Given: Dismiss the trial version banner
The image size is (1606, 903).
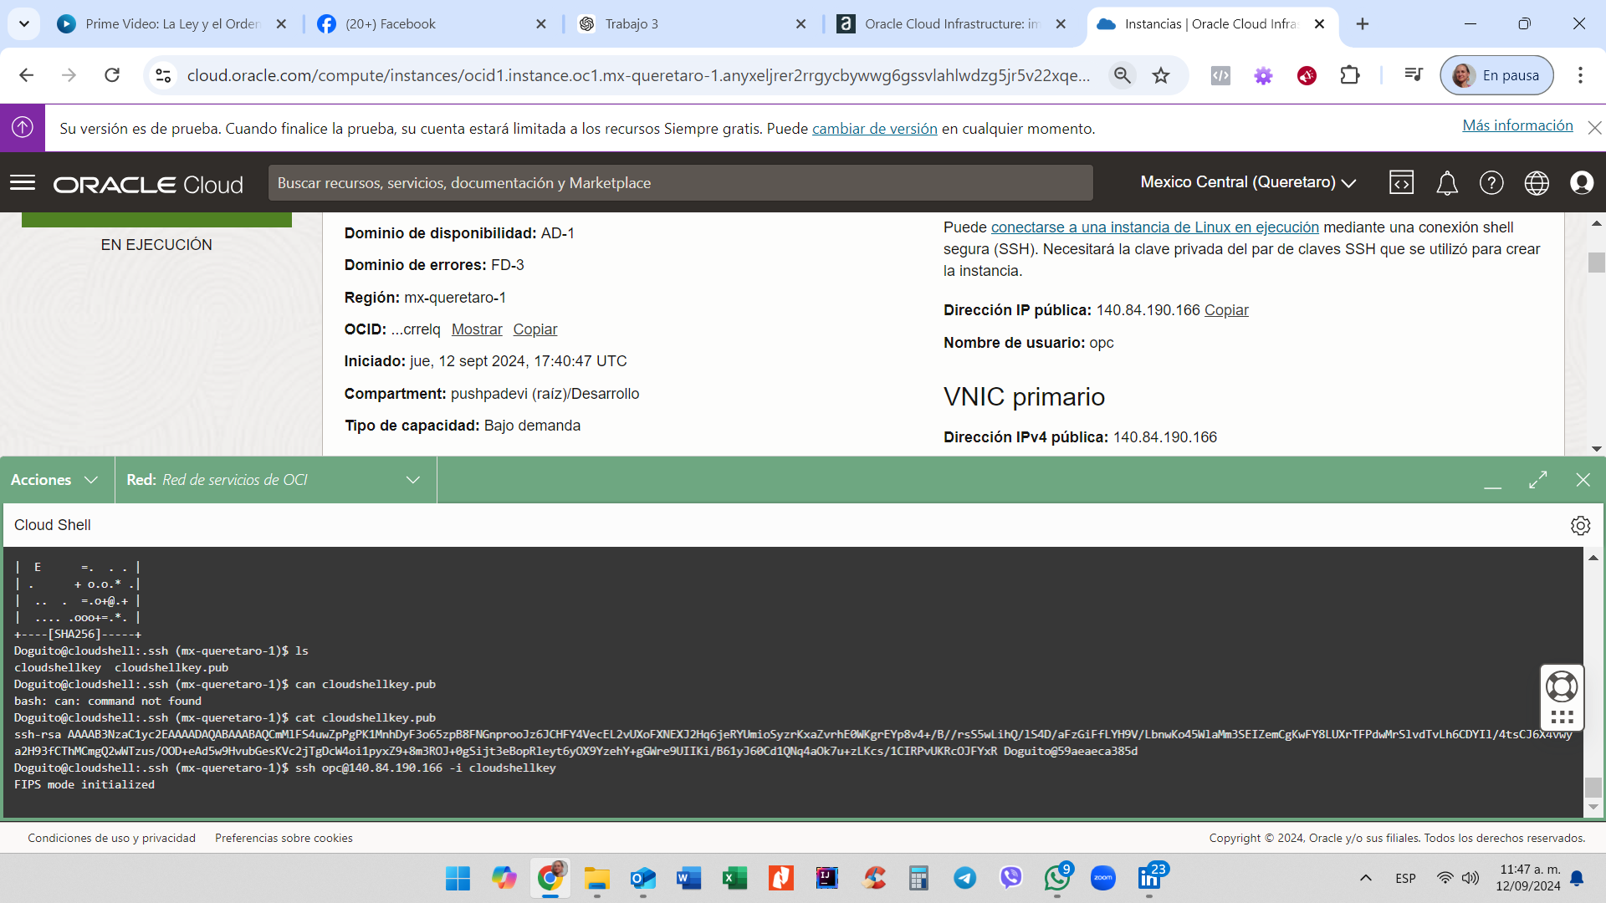Looking at the screenshot, I should coord(1594,128).
